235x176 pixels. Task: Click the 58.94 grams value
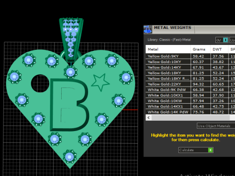(198, 95)
